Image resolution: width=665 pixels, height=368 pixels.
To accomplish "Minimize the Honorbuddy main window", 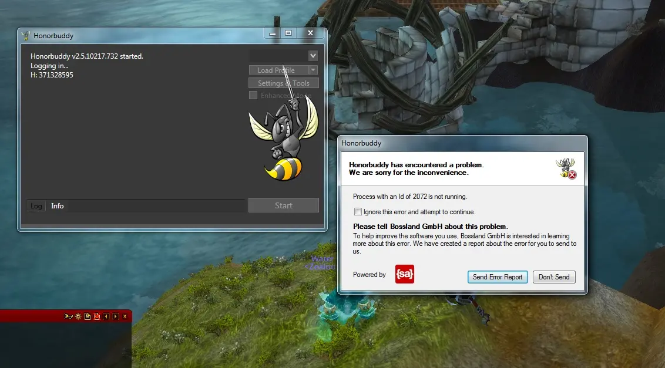I will pos(273,33).
